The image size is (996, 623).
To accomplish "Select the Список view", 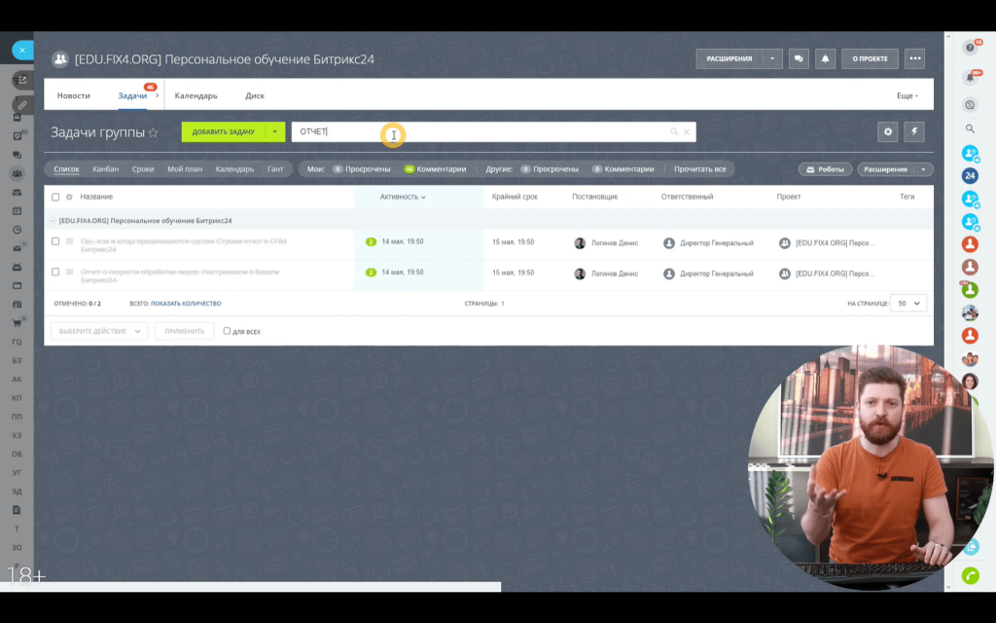I will 66,169.
